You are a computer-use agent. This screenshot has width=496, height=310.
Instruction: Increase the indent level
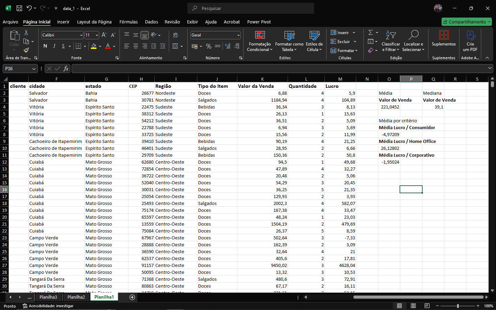163,46
